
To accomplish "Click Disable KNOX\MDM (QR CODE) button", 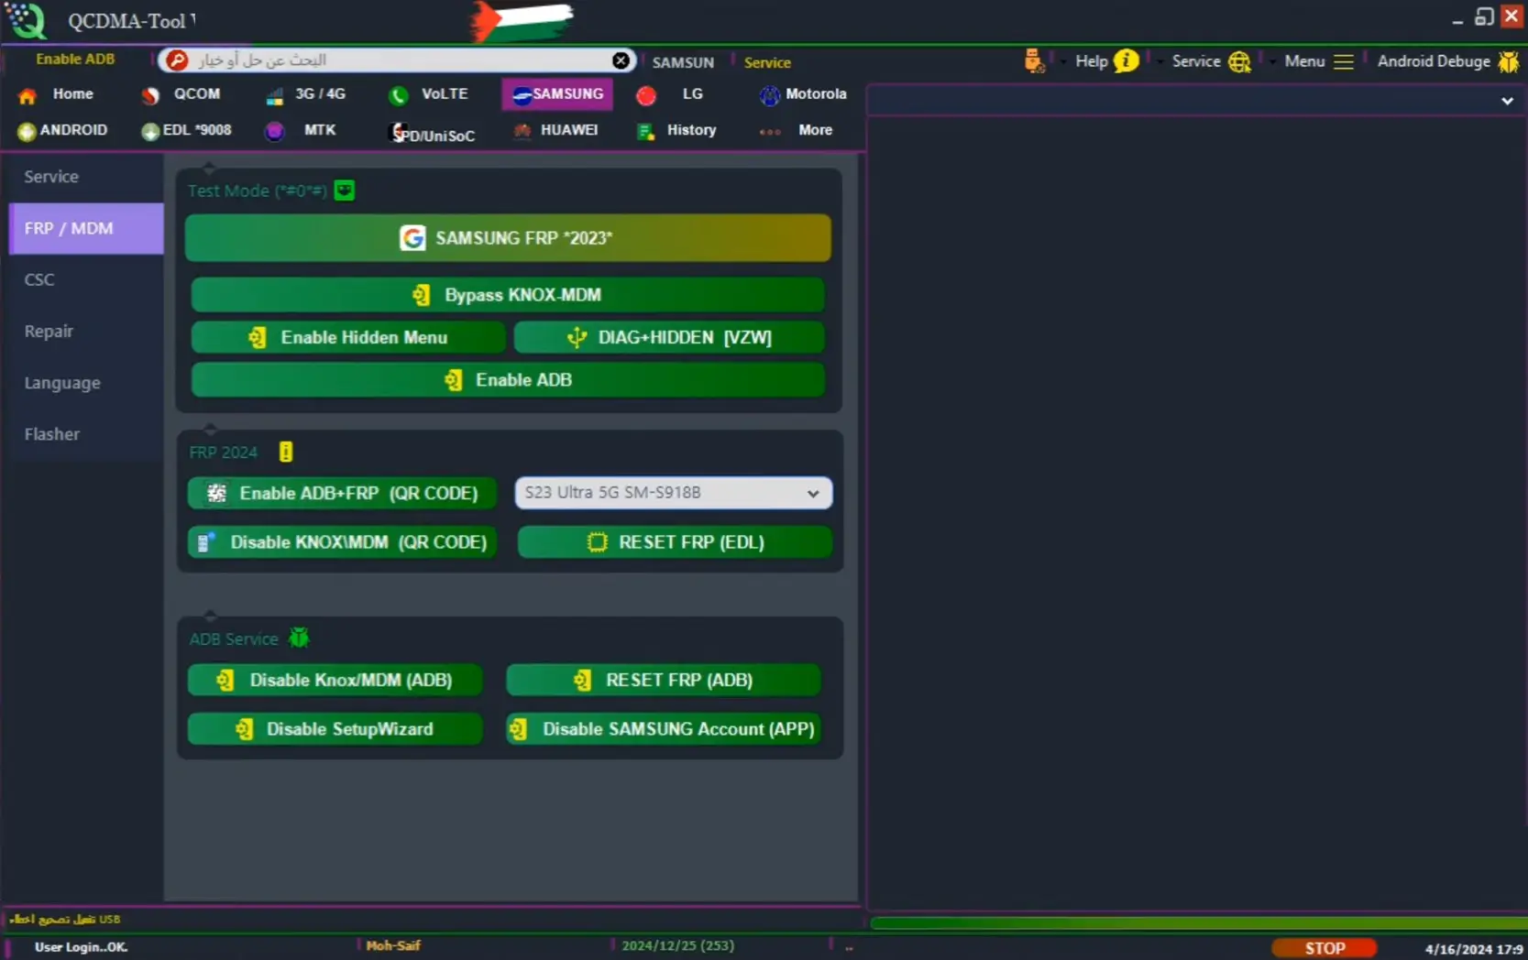I will [342, 542].
